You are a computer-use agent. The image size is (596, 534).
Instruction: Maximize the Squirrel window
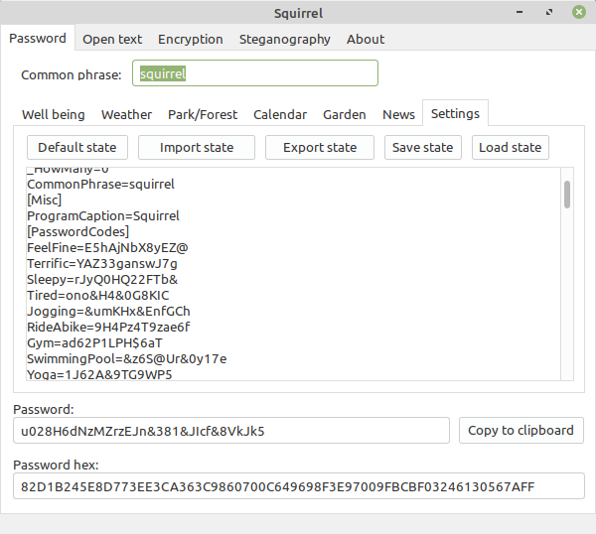[x=549, y=13]
